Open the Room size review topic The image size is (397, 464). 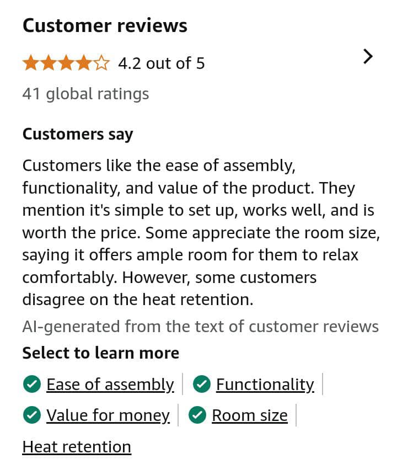tap(249, 415)
